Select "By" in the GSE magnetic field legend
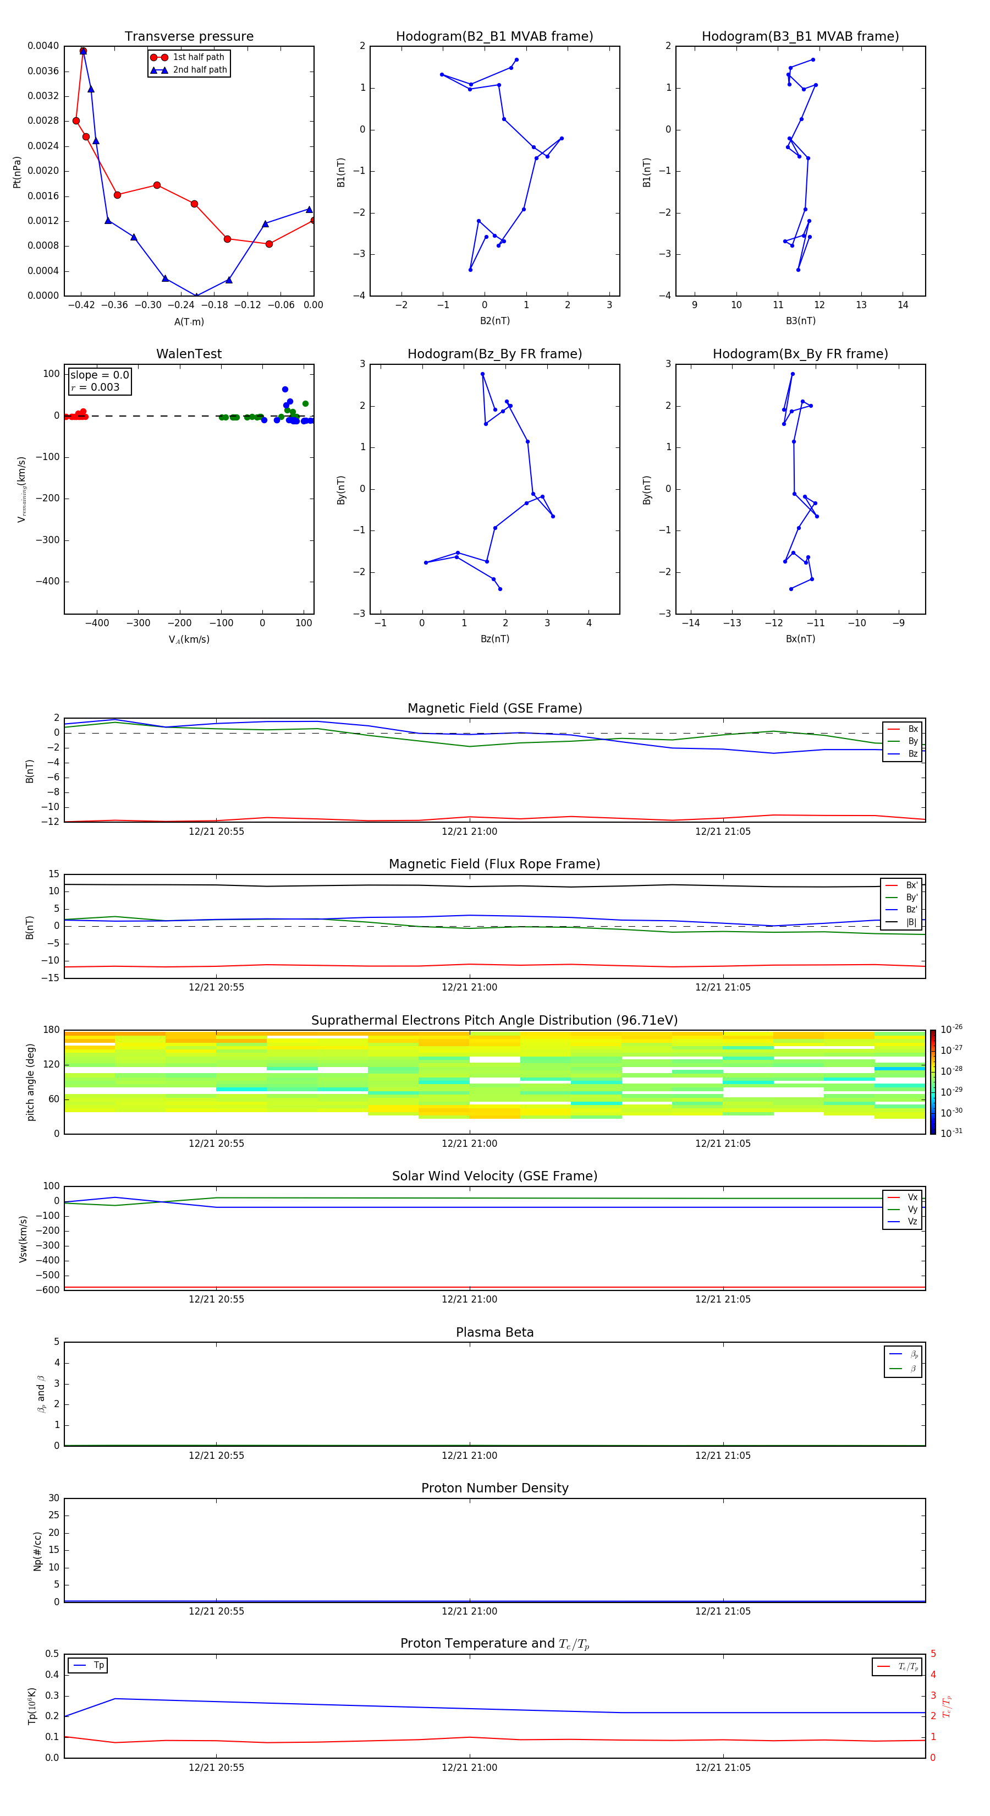This screenshot has width=990, height=1816. click(903, 741)
